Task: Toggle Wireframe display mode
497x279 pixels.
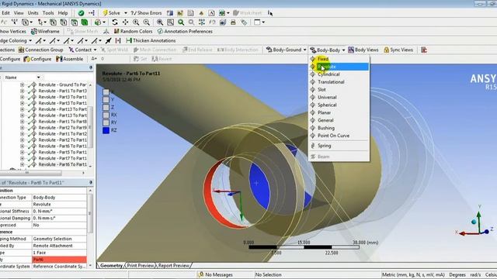Action: (45, 31)
